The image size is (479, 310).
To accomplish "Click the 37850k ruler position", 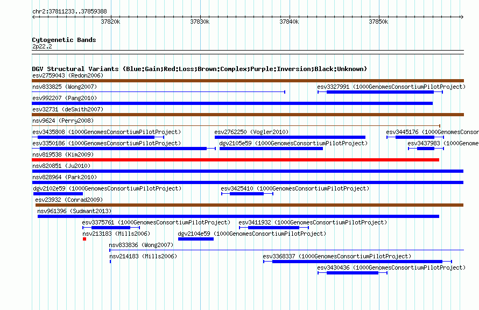I will click(378, 22).
